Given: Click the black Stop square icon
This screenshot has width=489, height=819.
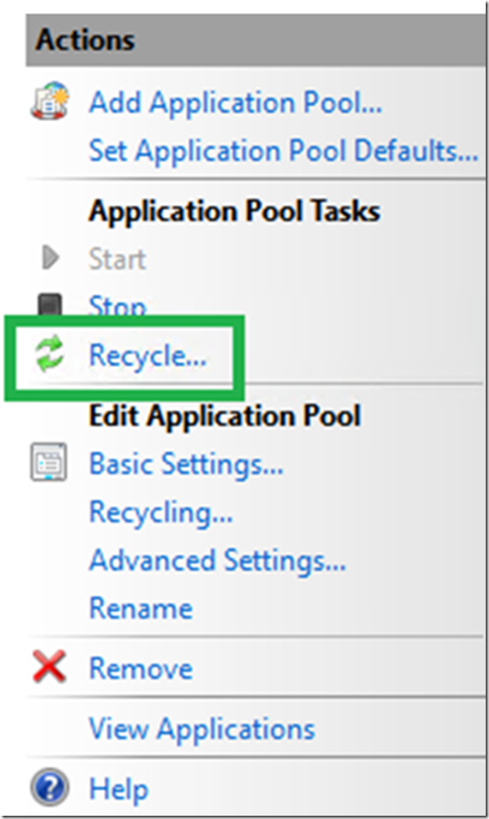Looking at the screenshot, I should pyautogui.click(x=50, y=304).
